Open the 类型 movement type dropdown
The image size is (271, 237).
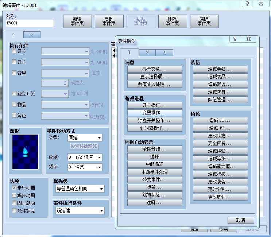pos(85,138)
